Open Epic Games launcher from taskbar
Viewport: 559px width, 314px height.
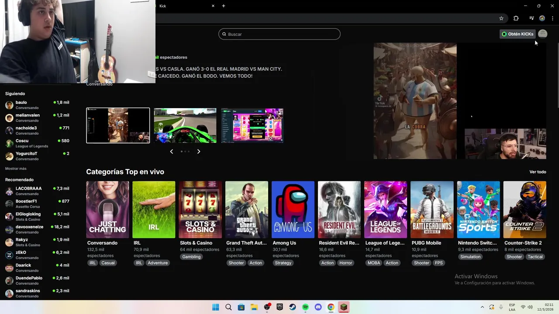[279, 307]
